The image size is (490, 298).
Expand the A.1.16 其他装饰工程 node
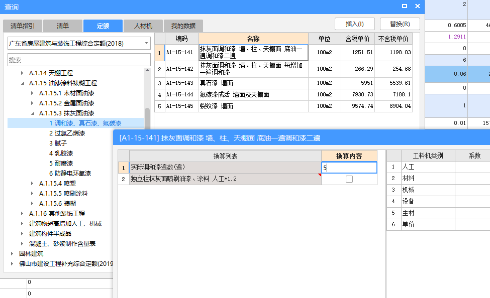coord(22,213)
